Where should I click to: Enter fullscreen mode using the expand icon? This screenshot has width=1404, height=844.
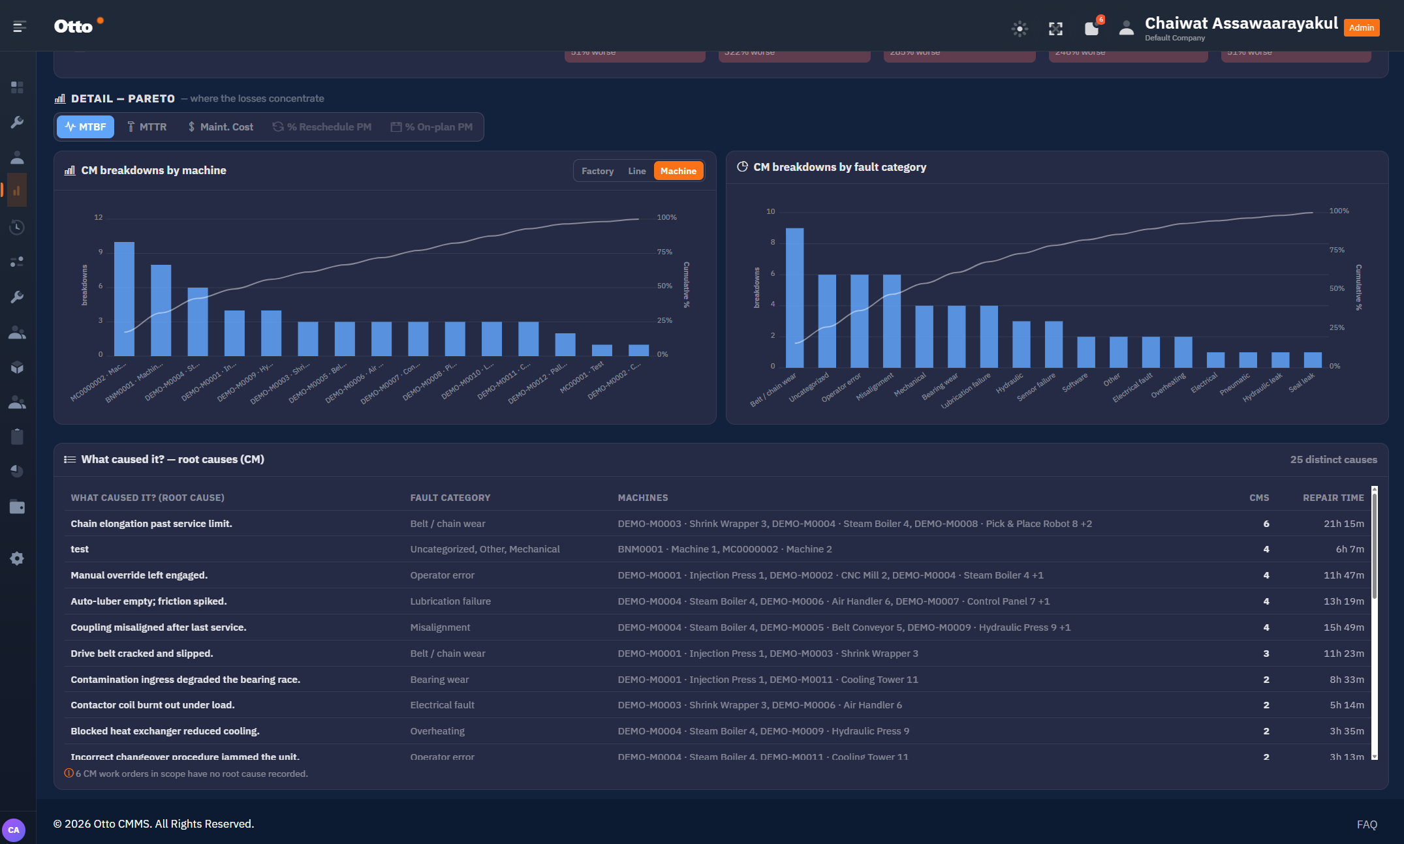click(1055, 28)
